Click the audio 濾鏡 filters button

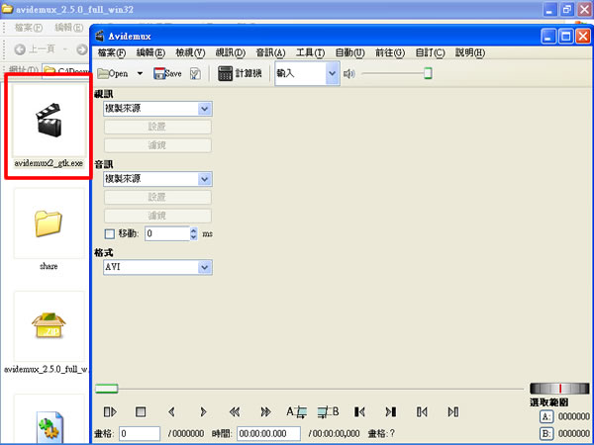click(x=157, y=216)
